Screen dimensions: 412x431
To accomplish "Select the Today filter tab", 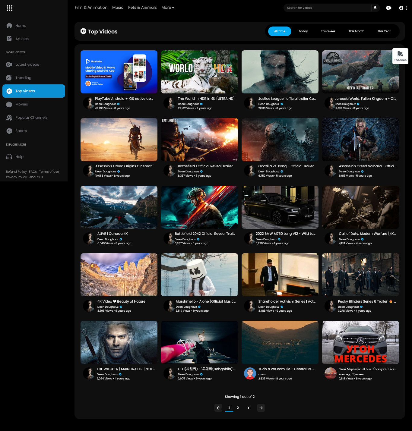I will (x=303, y=31).
